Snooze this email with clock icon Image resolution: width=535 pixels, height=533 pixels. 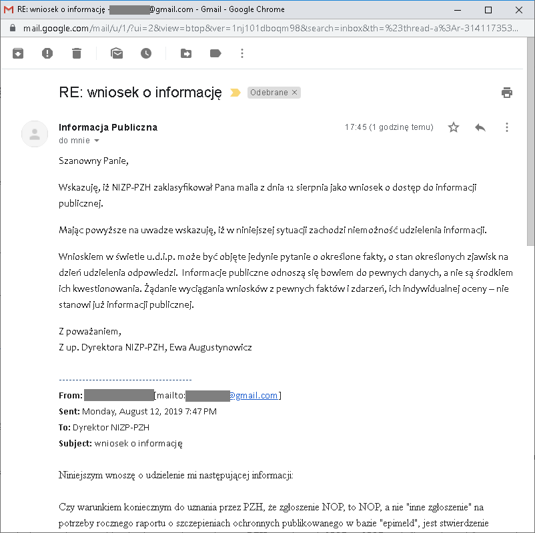click(146, 53)
